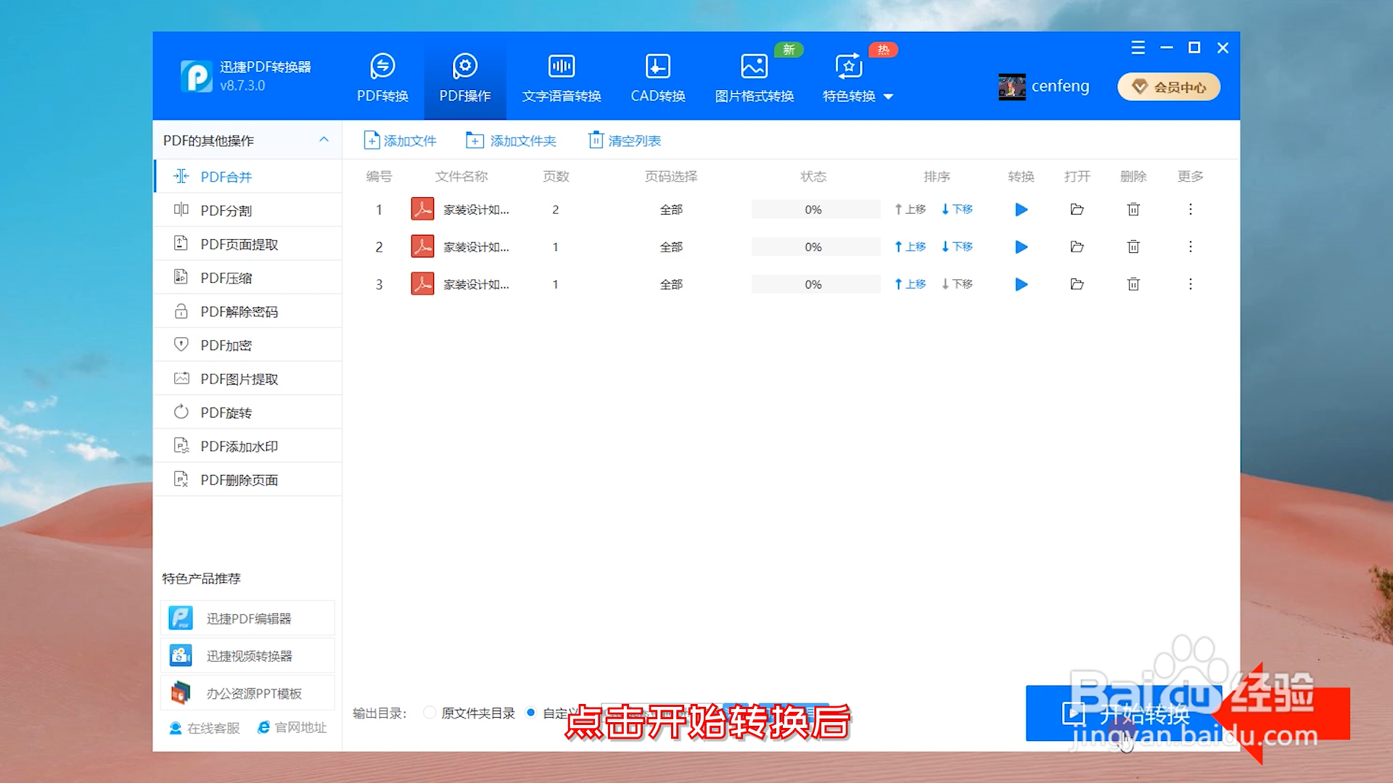Click the 会员中心 button
The width and height of the screenshot is (1393, 783).
1168,87
